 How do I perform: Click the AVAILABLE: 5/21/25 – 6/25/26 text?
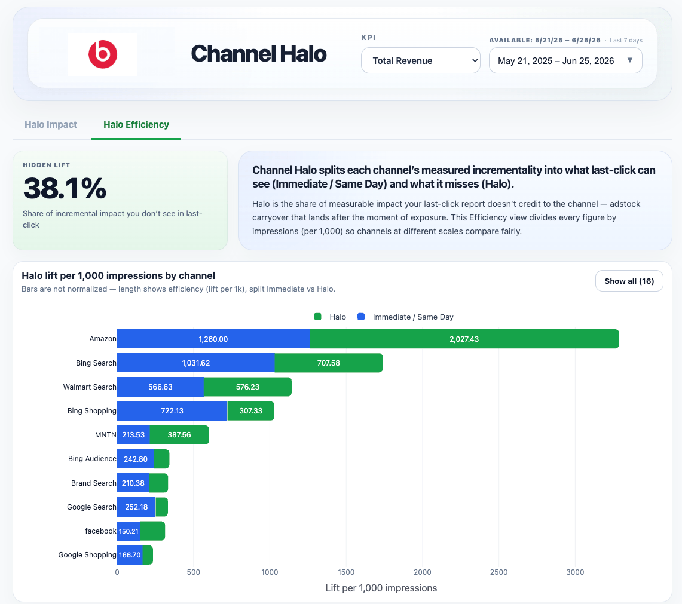[x=545, y=40]
